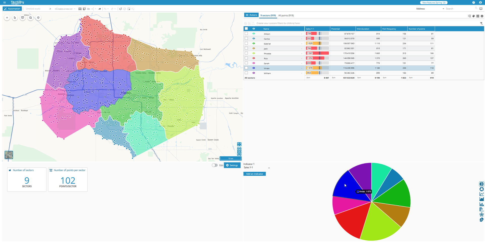Switch to the donut chart type

point(481,189)
